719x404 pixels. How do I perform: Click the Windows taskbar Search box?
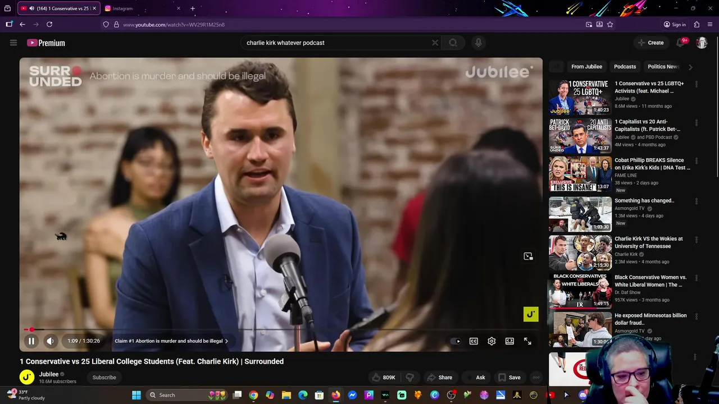pos(187,395)
